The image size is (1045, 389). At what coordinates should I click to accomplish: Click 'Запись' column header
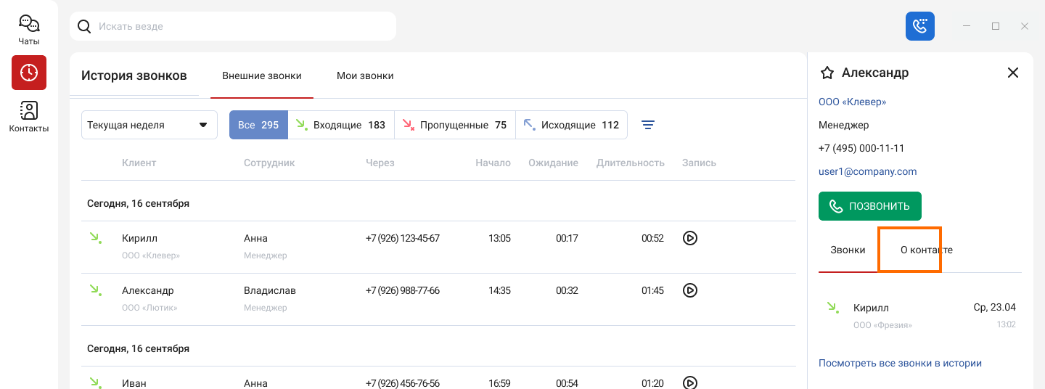pyautogui.click(x=699, y=163)
